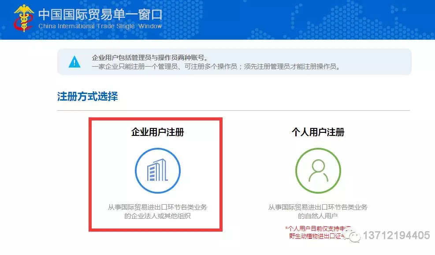Click the text 企业用户包括管理员与操作员两种账号
Viewport: 435px width, 255px height.
pyautogui.click(x=150, y=58)
